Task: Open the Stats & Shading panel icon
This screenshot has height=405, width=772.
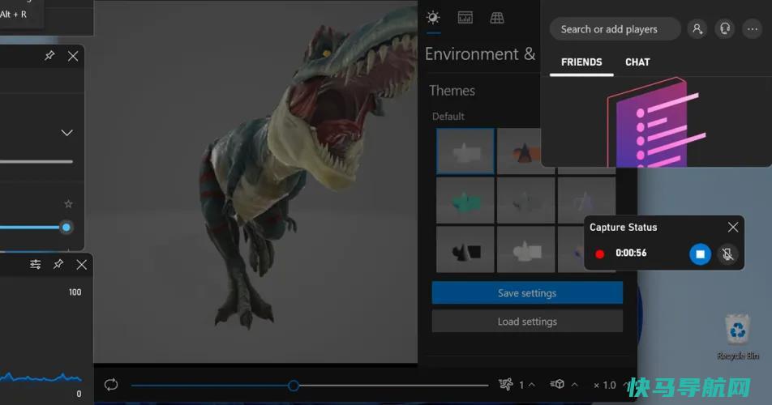Action: pos(465,18)
